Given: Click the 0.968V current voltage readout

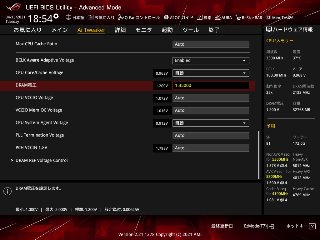Looking at the screenshot, I should [x=162, y=73].
